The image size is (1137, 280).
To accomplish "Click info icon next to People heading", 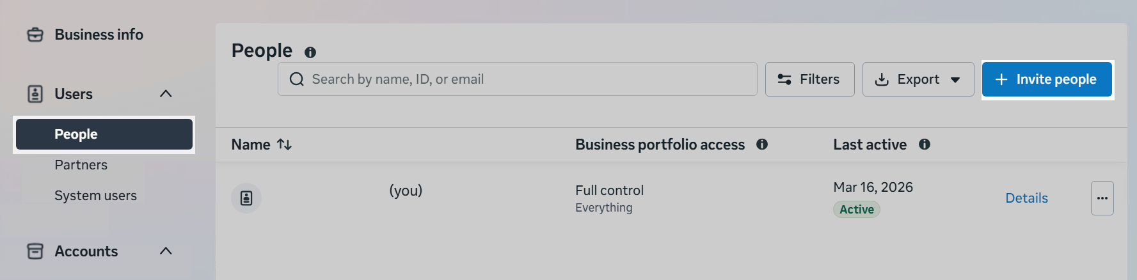I will 310,52.
